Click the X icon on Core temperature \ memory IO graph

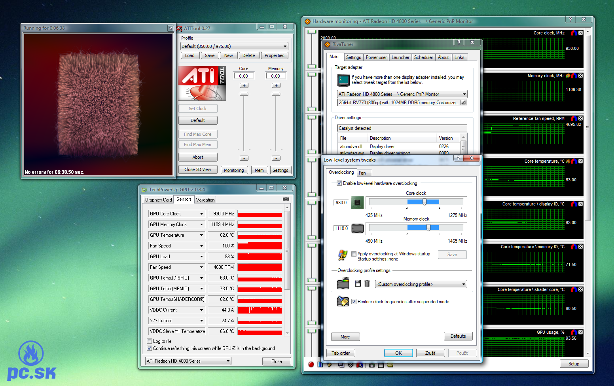(x=580, y=247)
